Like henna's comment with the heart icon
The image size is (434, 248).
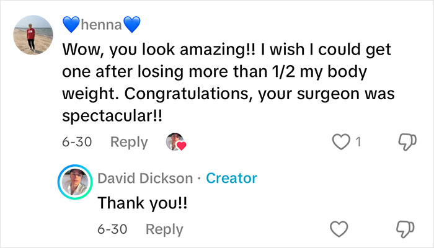click(x=342, y=142)
